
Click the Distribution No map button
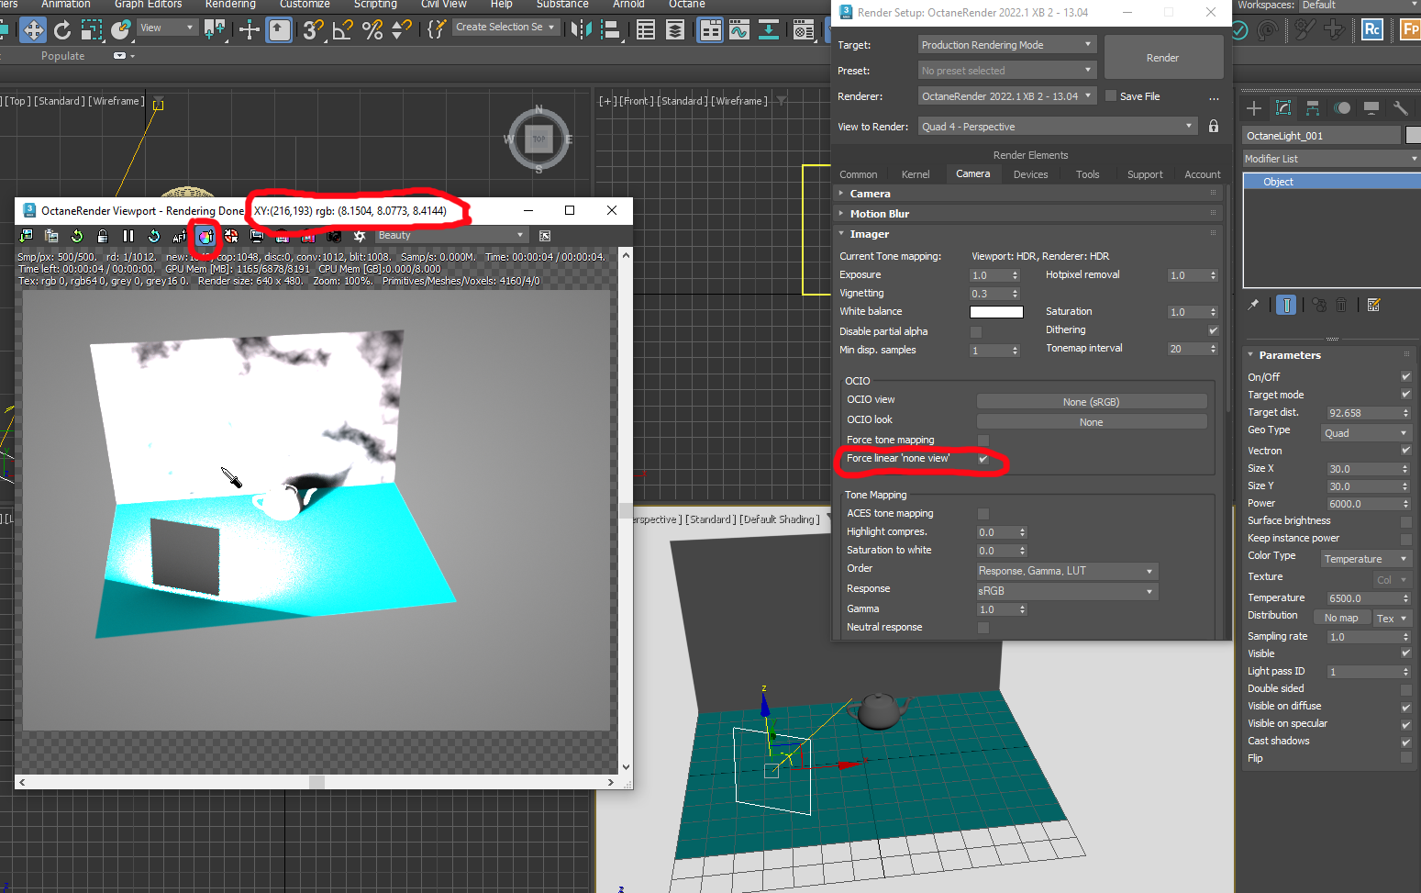[1341, 618]
